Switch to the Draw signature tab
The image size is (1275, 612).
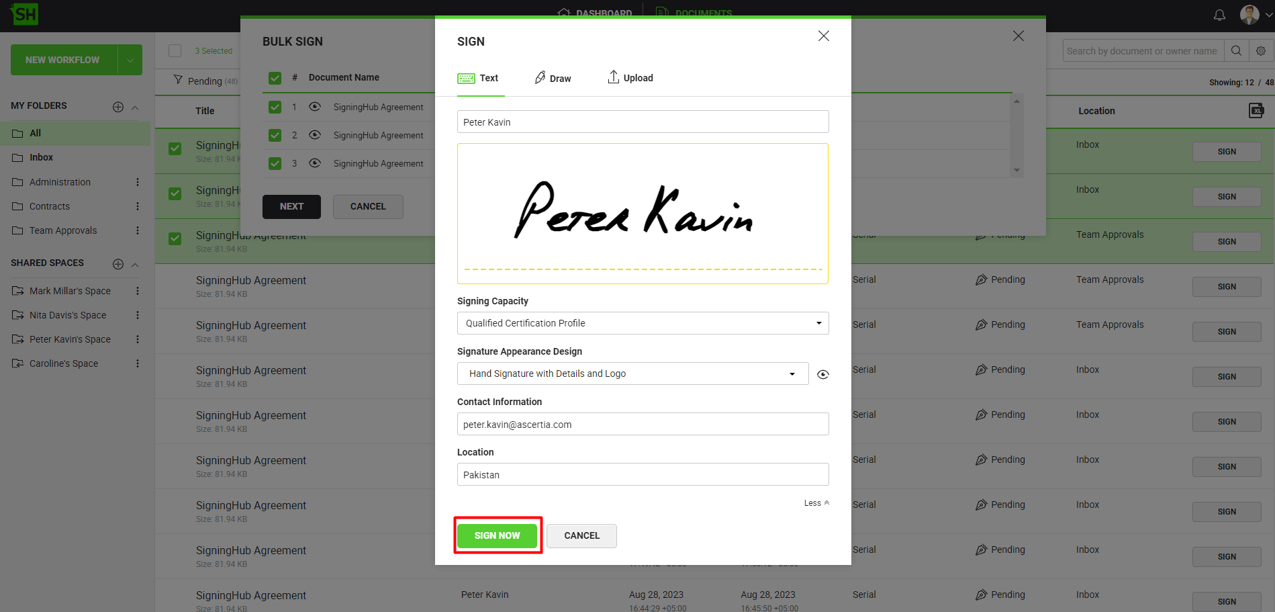point(553,78)
